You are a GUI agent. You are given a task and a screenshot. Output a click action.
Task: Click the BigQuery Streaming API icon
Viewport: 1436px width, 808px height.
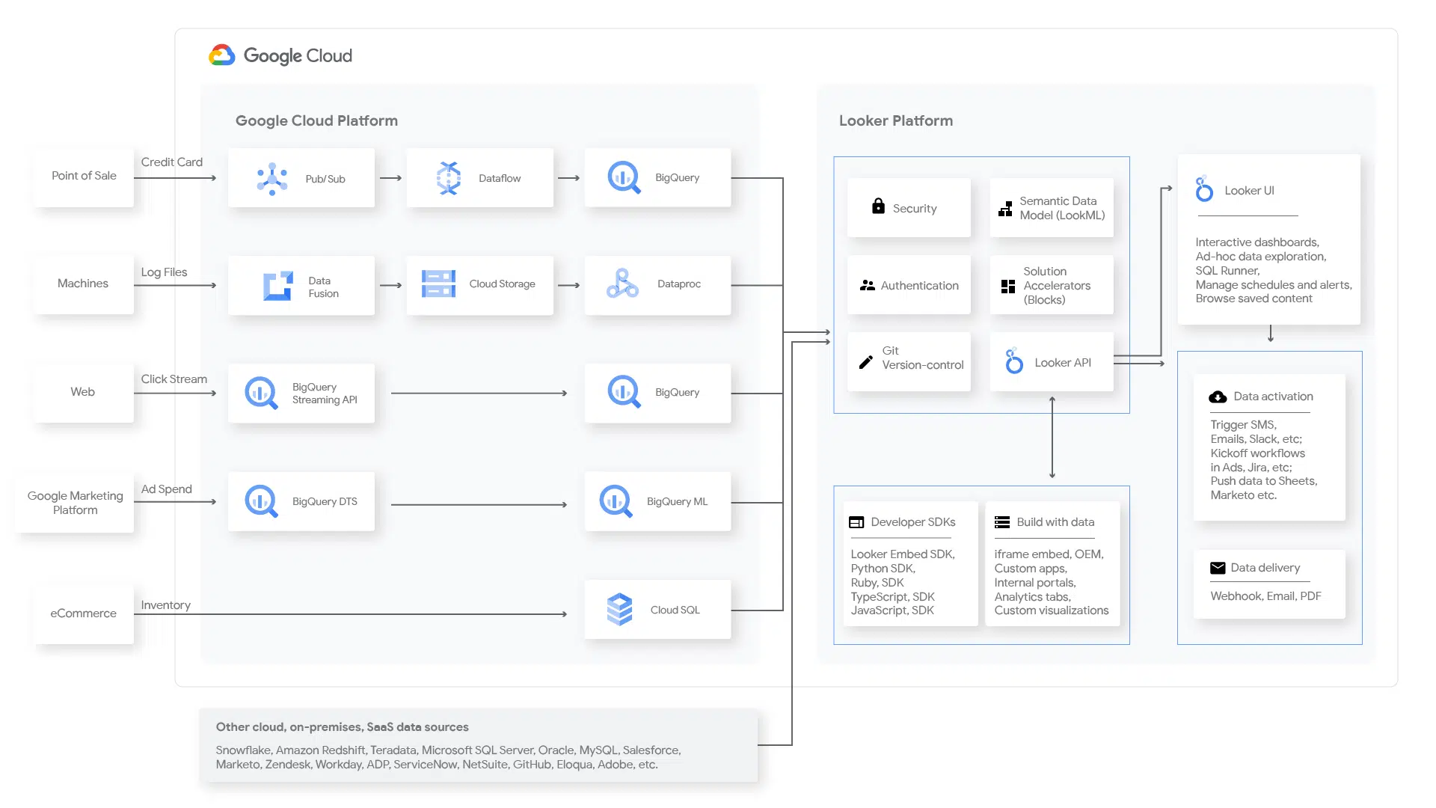pos(261,393)
